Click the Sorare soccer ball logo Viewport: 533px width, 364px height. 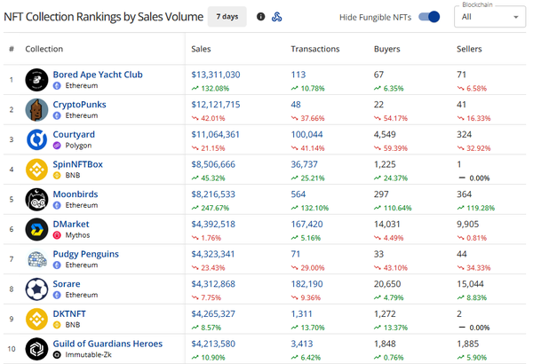(x=36, y=289)
